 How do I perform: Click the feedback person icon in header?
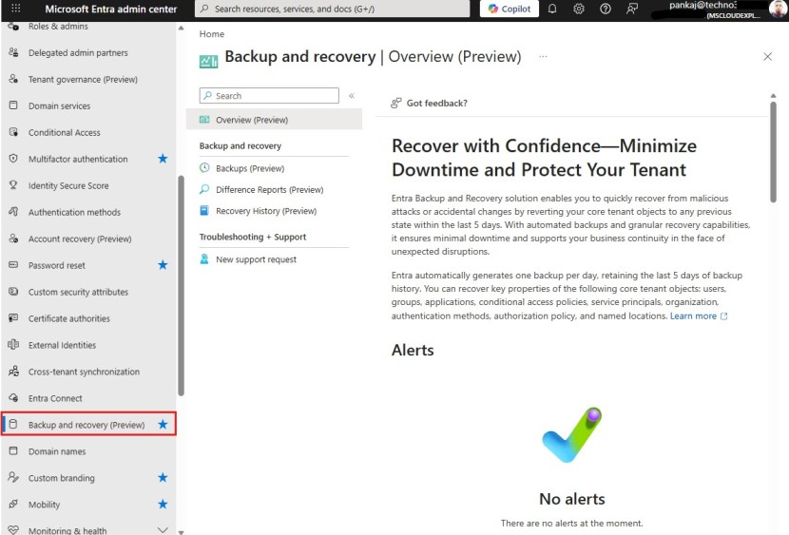click(x=632, y=9)
